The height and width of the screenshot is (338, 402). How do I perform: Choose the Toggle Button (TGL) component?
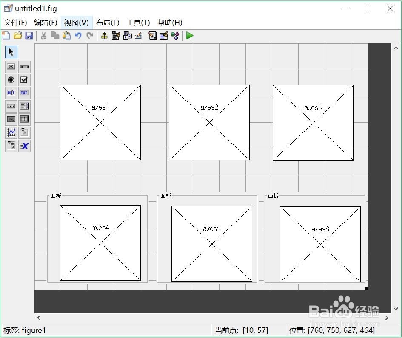tap(11, 119)
